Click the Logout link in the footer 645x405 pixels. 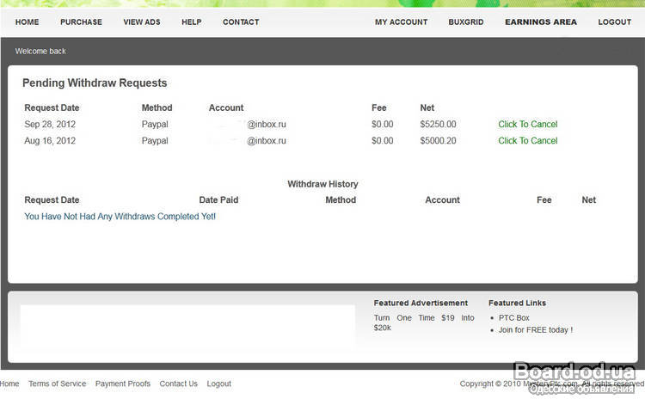click(x=218, y=384)
